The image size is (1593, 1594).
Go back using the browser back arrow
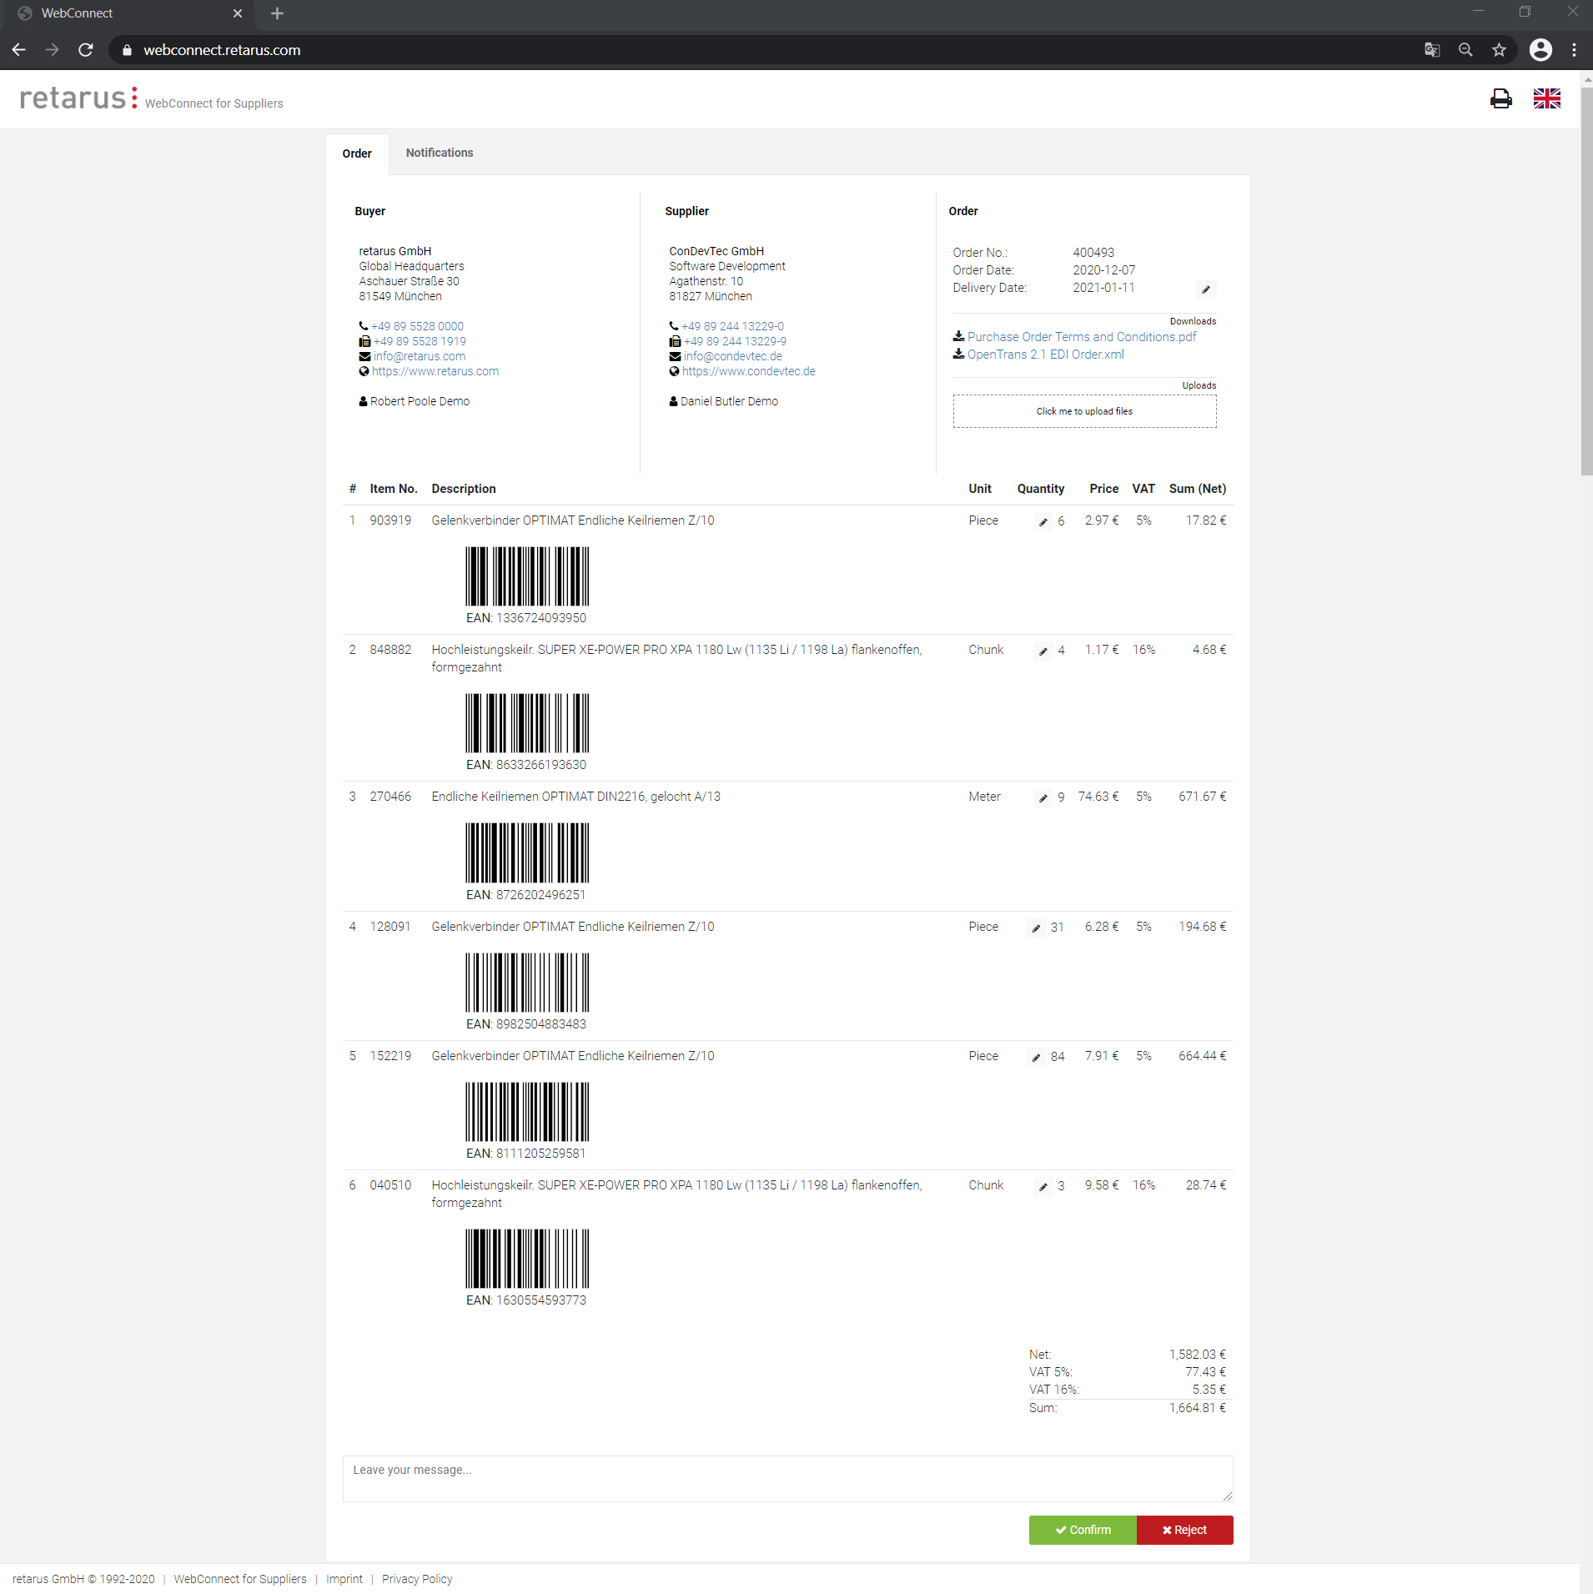click(x=19, y=50)
